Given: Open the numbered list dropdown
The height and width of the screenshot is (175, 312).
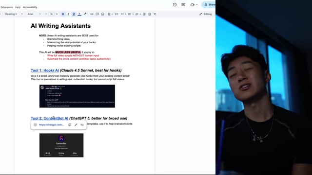Looking at the screenshot, I should click(138, 14).
